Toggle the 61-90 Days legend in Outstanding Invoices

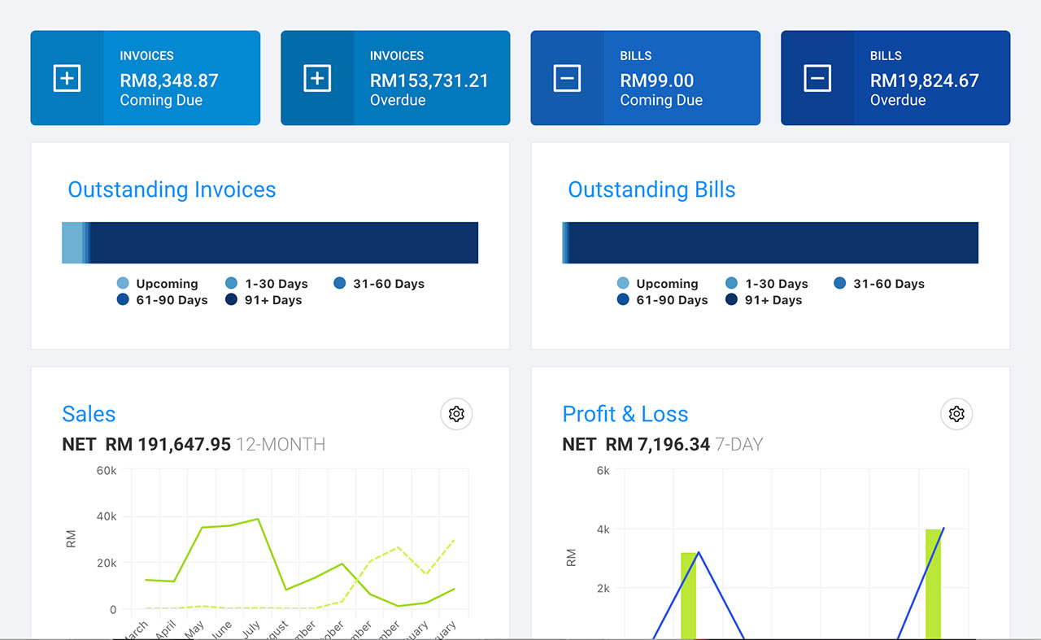(x=123, y=299)
